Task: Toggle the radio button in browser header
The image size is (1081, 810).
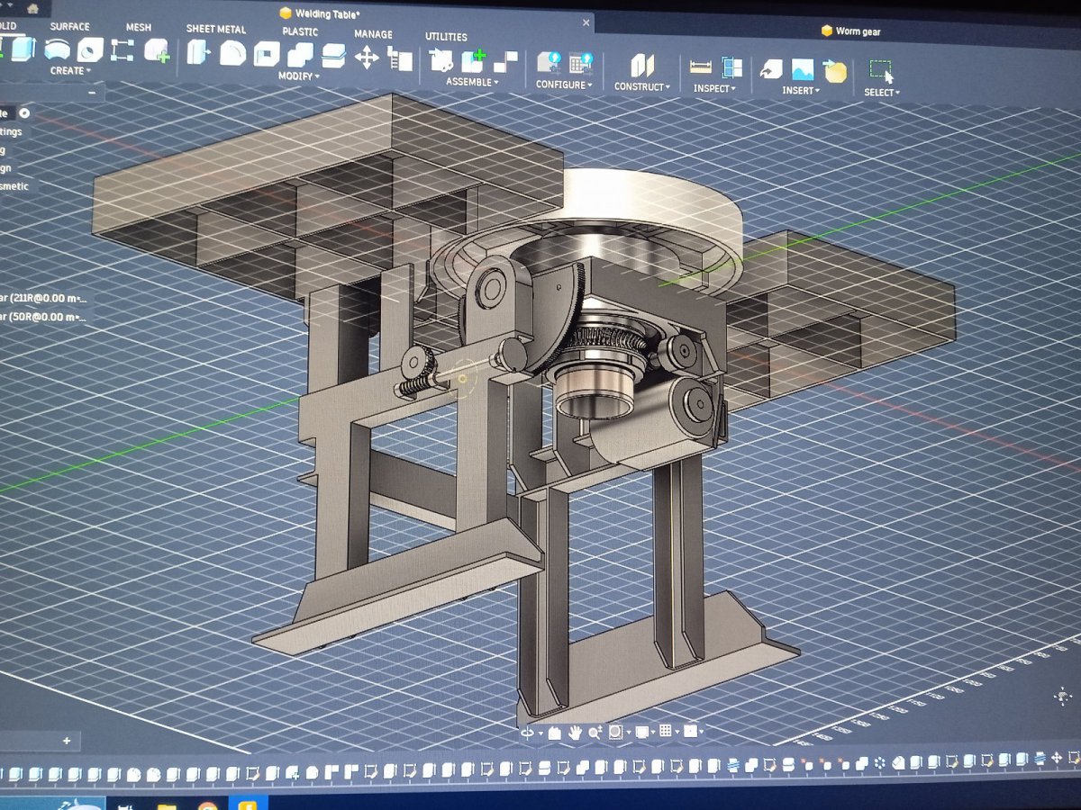Action: (25, 112)
